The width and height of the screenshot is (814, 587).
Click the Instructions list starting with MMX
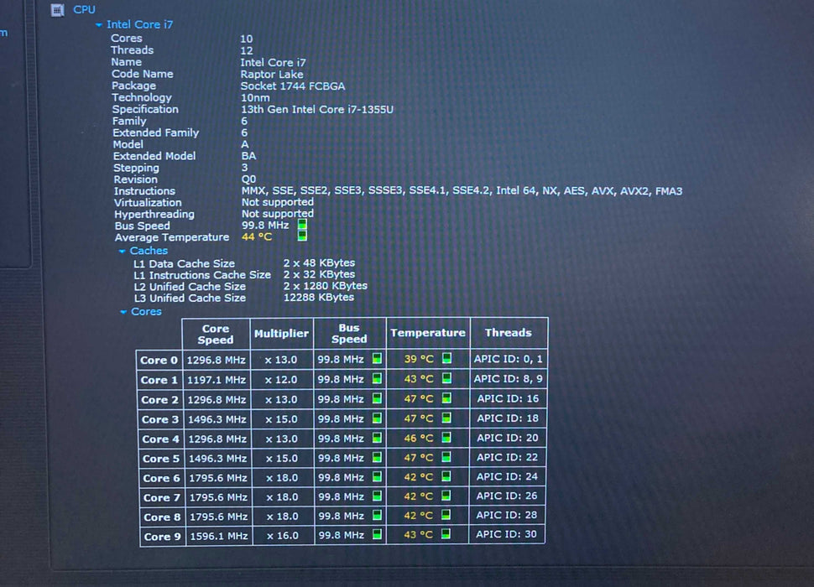462,191
